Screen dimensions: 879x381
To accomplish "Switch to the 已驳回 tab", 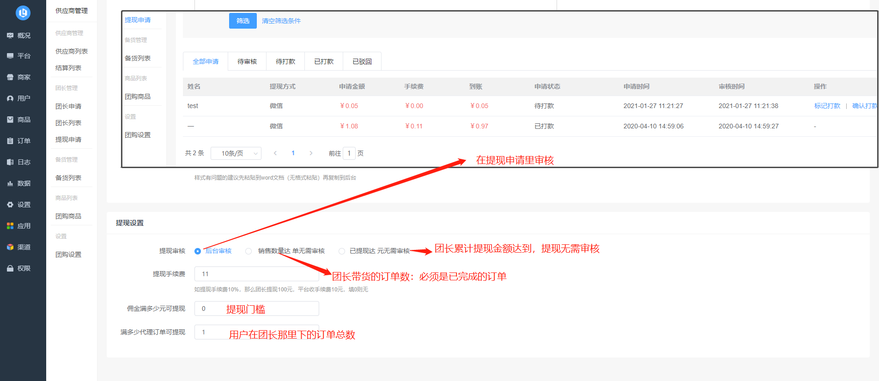I will (362, 61).
